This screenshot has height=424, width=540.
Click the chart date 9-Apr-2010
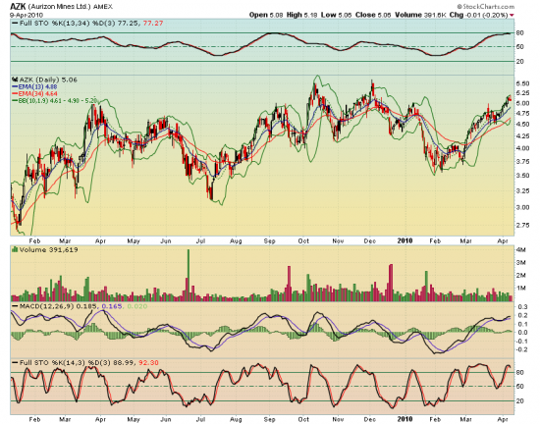point(27,15)
